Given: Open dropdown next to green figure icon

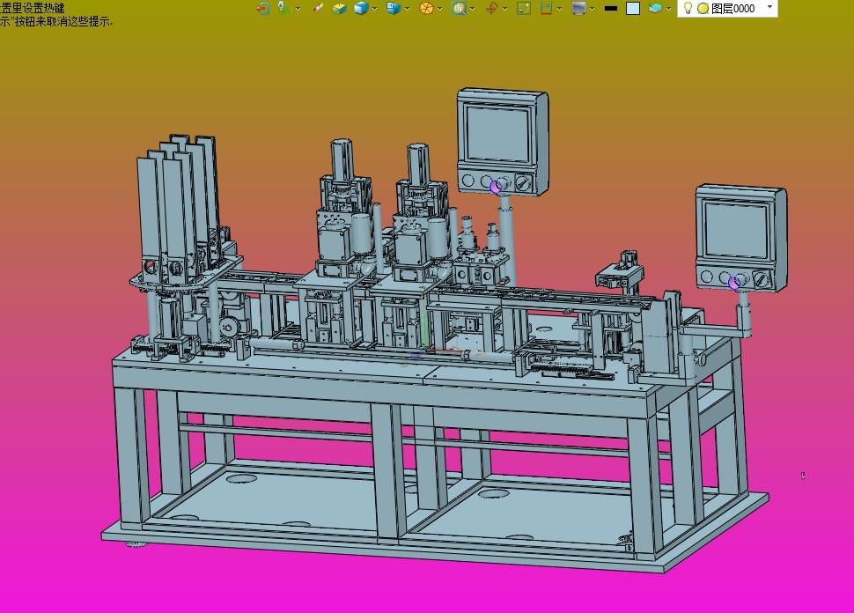Looking at the screenshot, I should click(x=298, y=9).
